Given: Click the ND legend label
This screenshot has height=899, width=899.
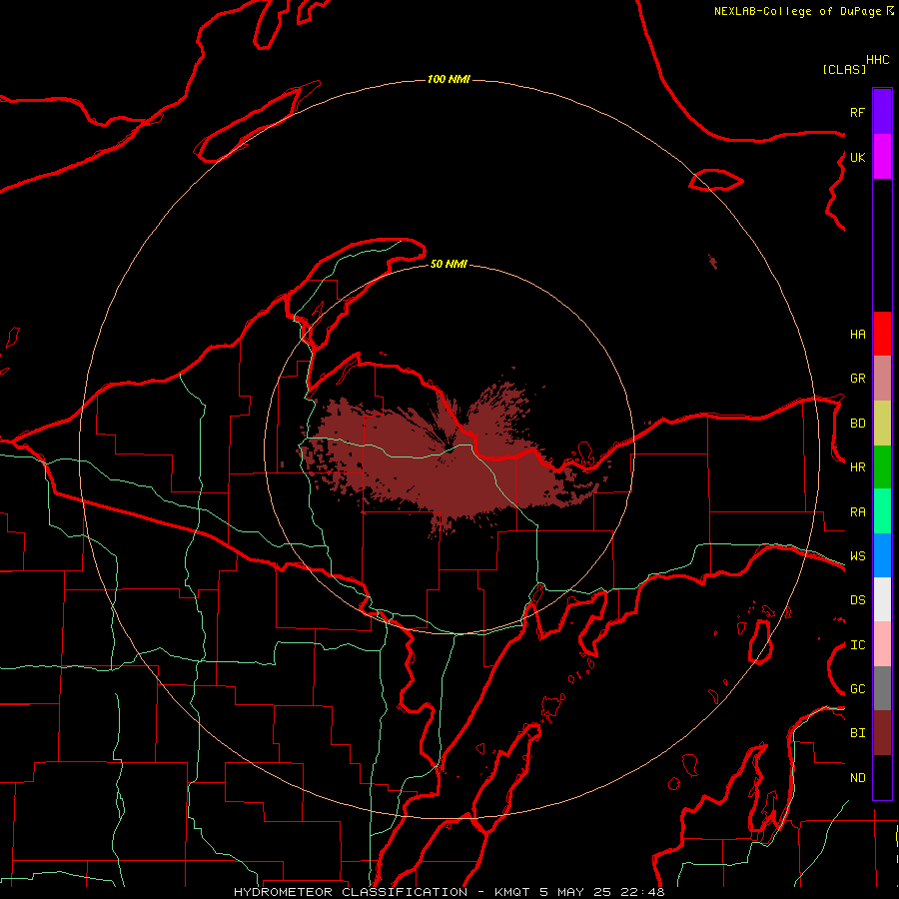Looking at the screenshot, I should 857,778.
